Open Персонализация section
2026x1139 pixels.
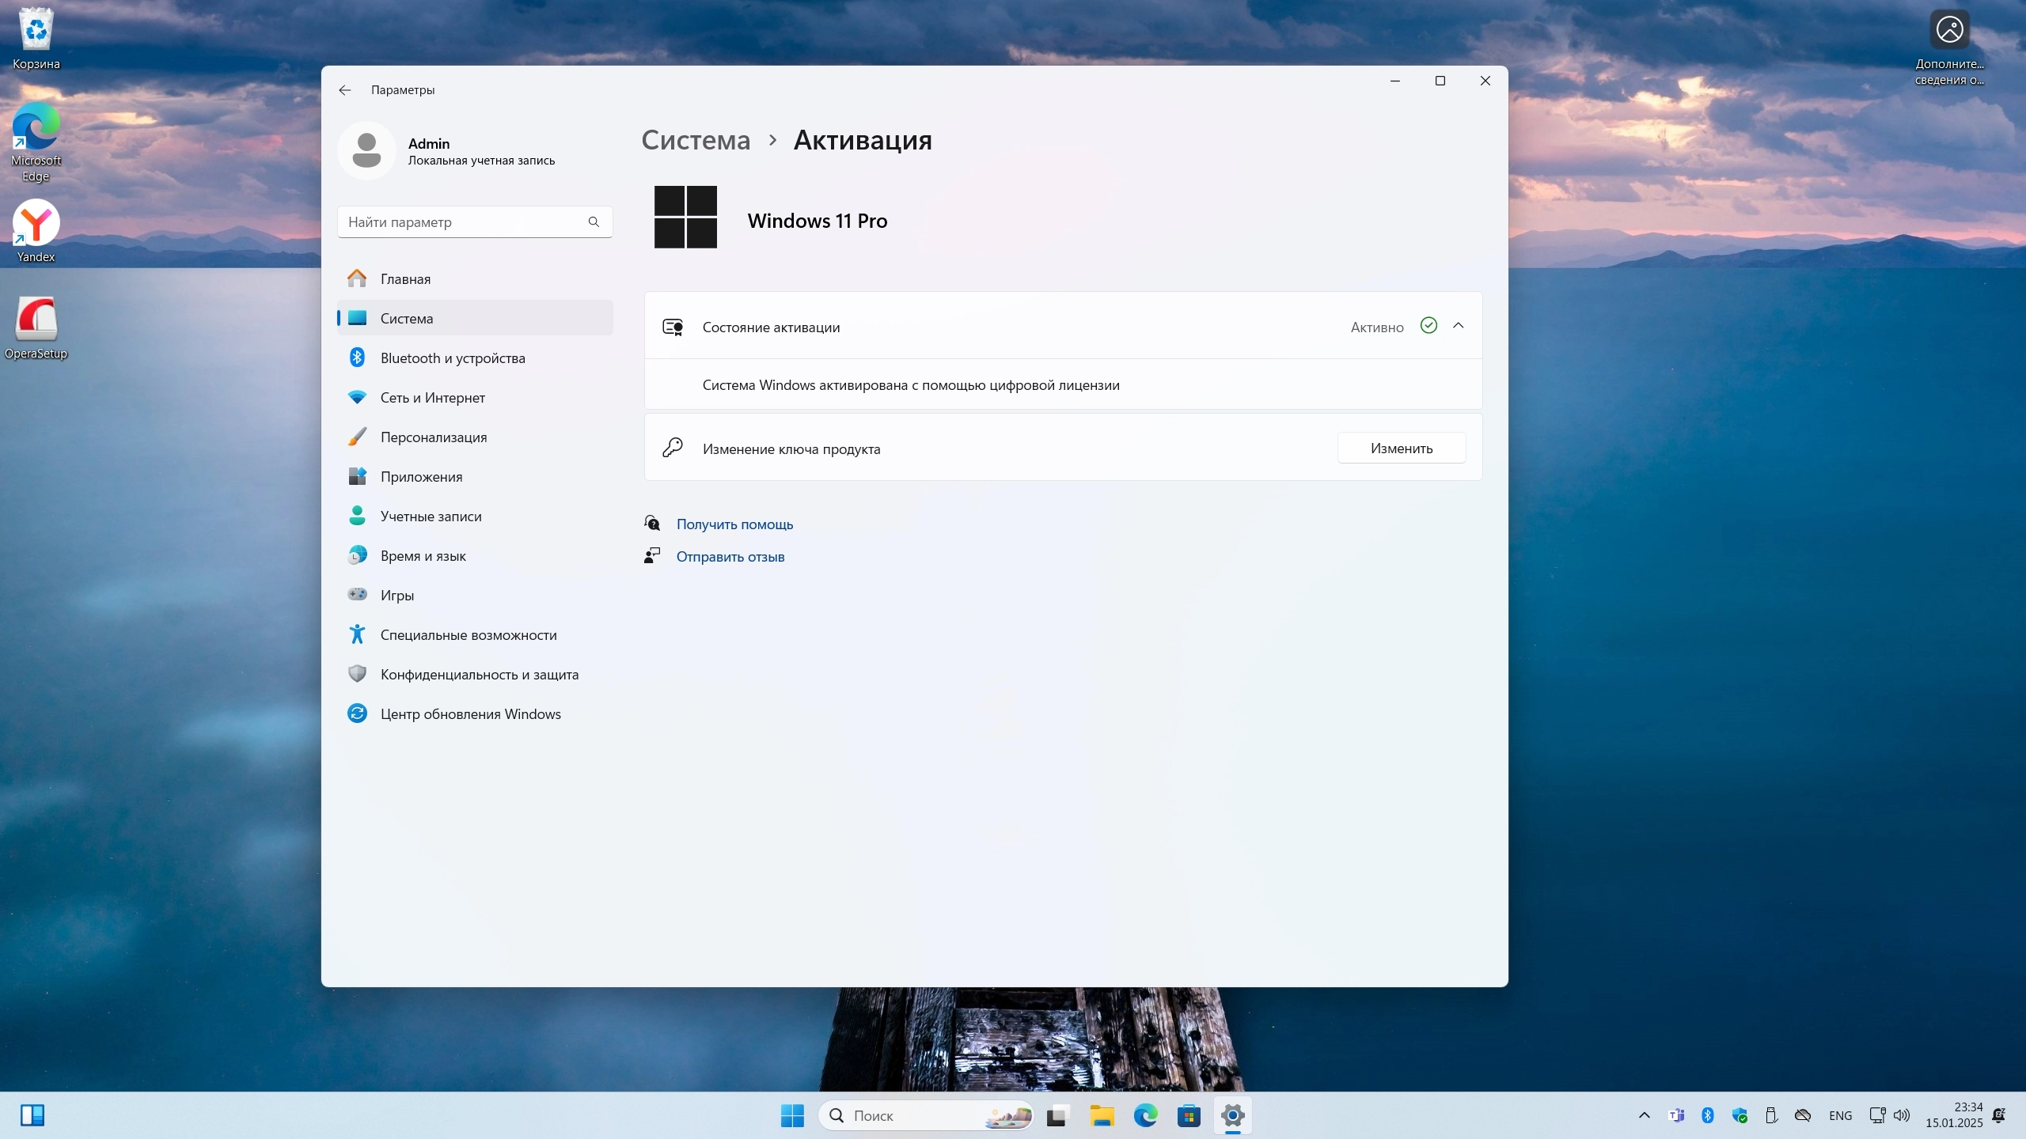433,437
